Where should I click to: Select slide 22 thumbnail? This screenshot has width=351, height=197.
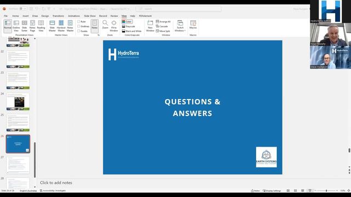(x=18, y=60)
